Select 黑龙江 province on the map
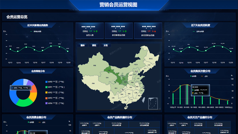238x134 pixels. click(151, 58)
